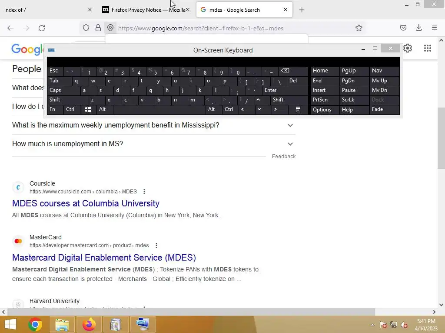
Task: Open the location permission icon in address bar
Action: 110,28
